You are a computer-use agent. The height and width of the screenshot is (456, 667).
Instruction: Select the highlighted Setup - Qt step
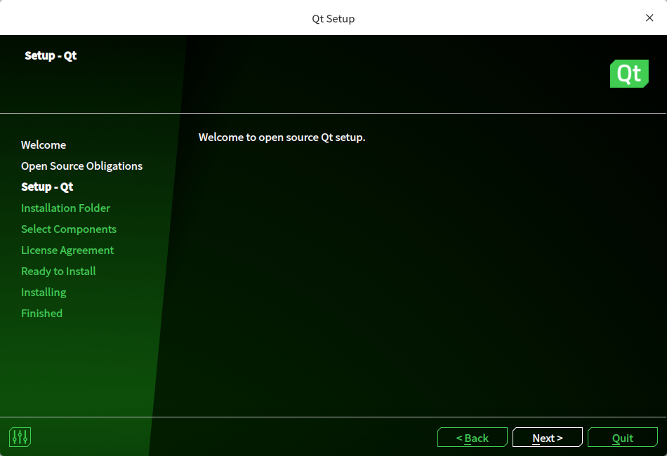pos(47,187)
